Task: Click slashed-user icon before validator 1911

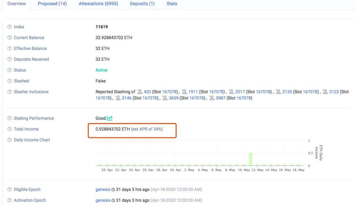Action: [x=185, y=92]
